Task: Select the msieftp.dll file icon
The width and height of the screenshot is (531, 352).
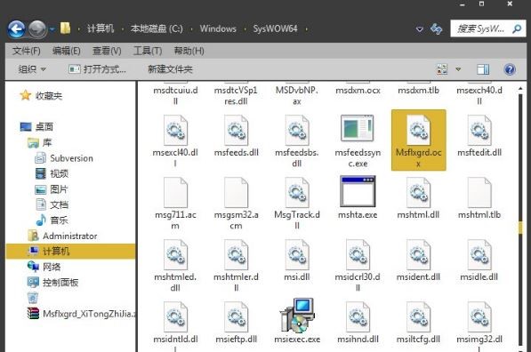Action: 236,317
